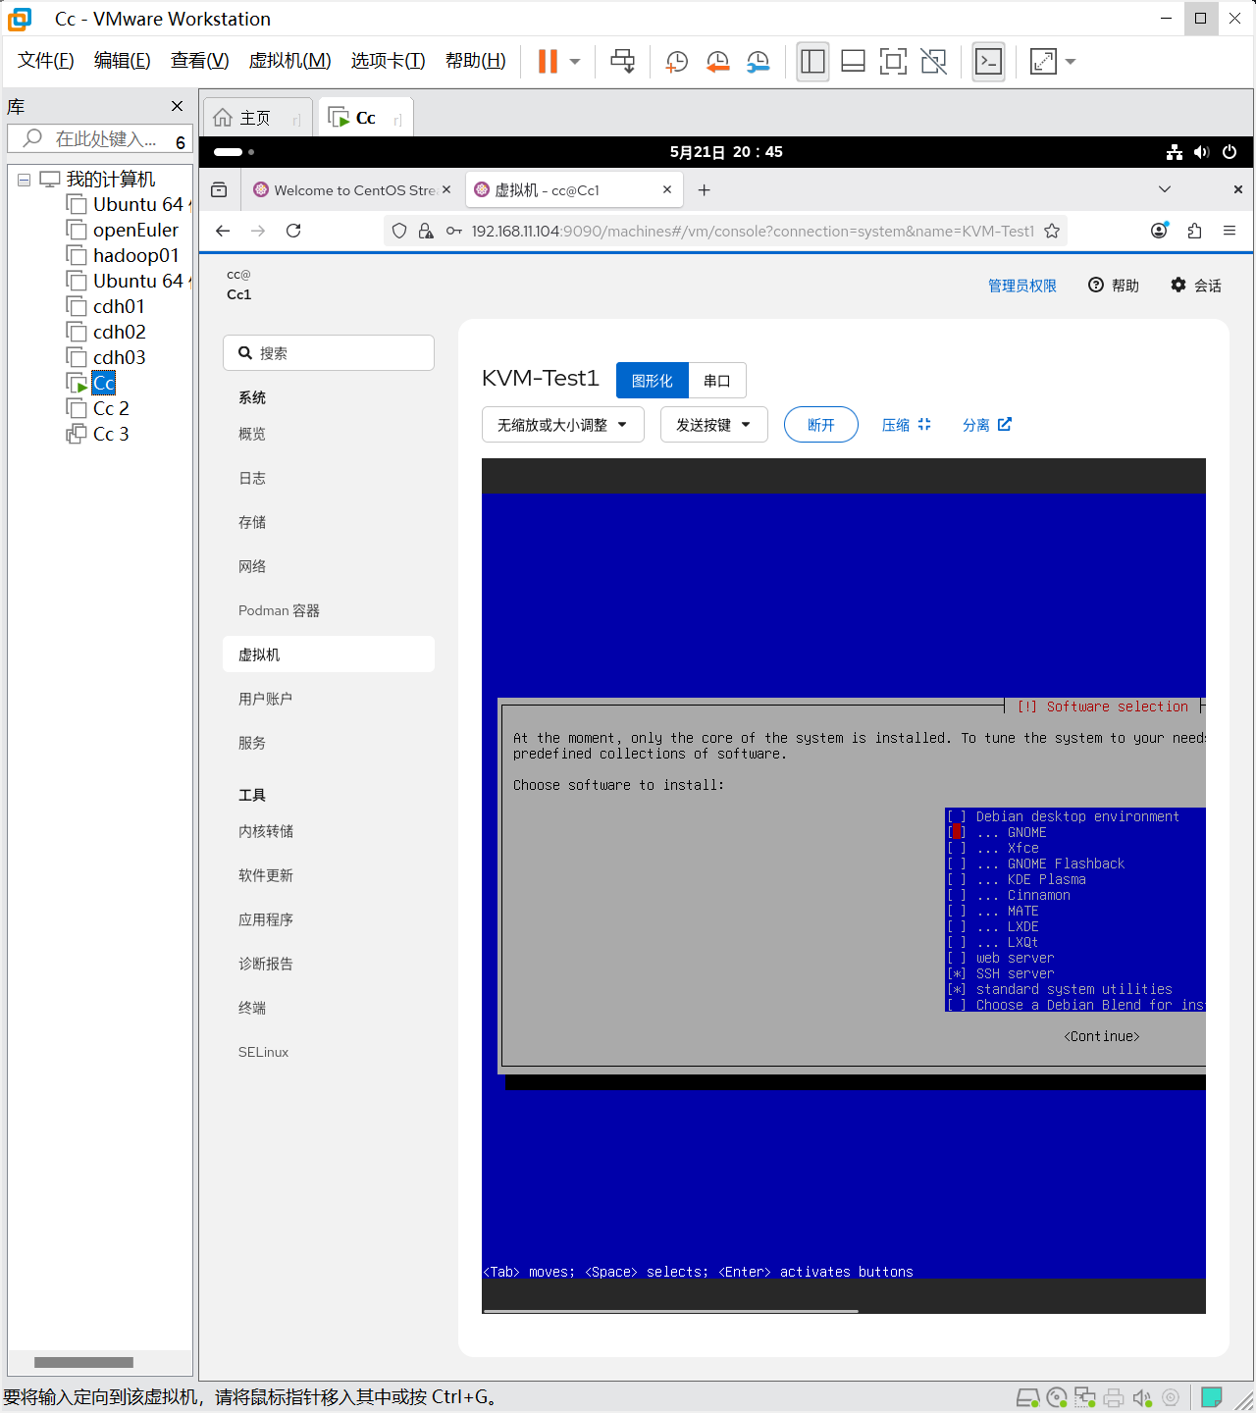Revert virtual machine to previous snapshot
The width and height of the screenshot is (1256, 1413).
click(x=717, y=62)
